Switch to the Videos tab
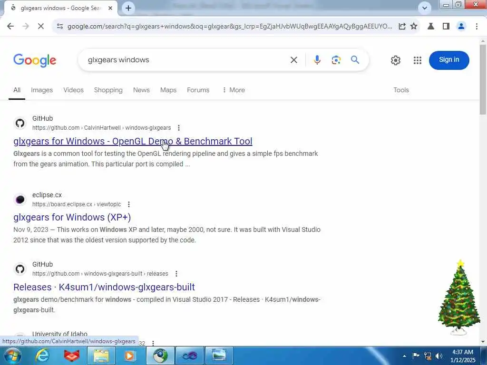 [73, 90]
